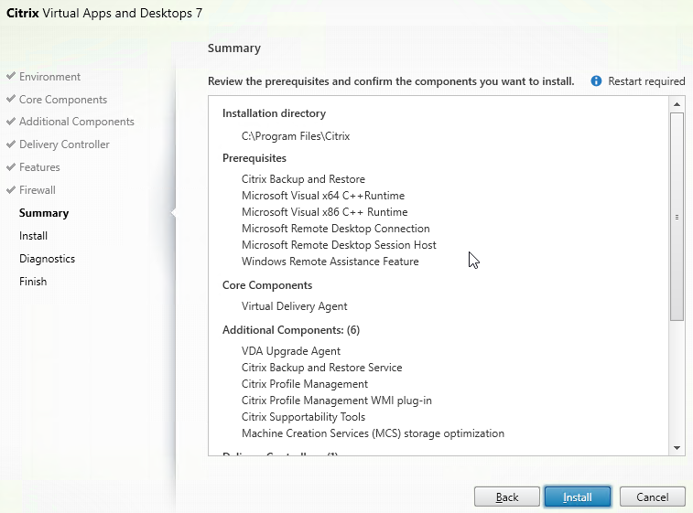
Task: Click the scroll up arrow of the summary list
Action: pyautogui.click(x=677, y=104)
